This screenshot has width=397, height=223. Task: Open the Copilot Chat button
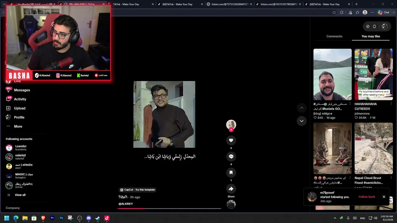pyautogui.click(x=383, y=12)
